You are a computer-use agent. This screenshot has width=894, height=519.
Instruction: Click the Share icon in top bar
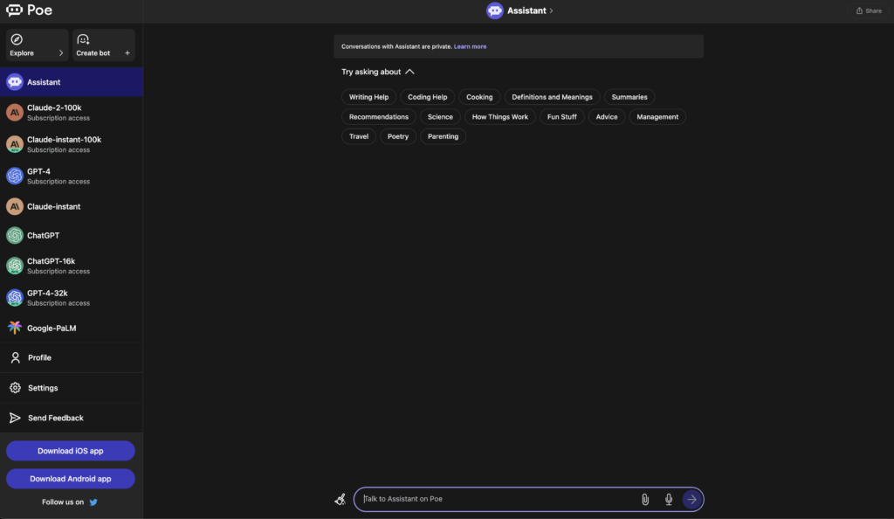coord(859,10)
